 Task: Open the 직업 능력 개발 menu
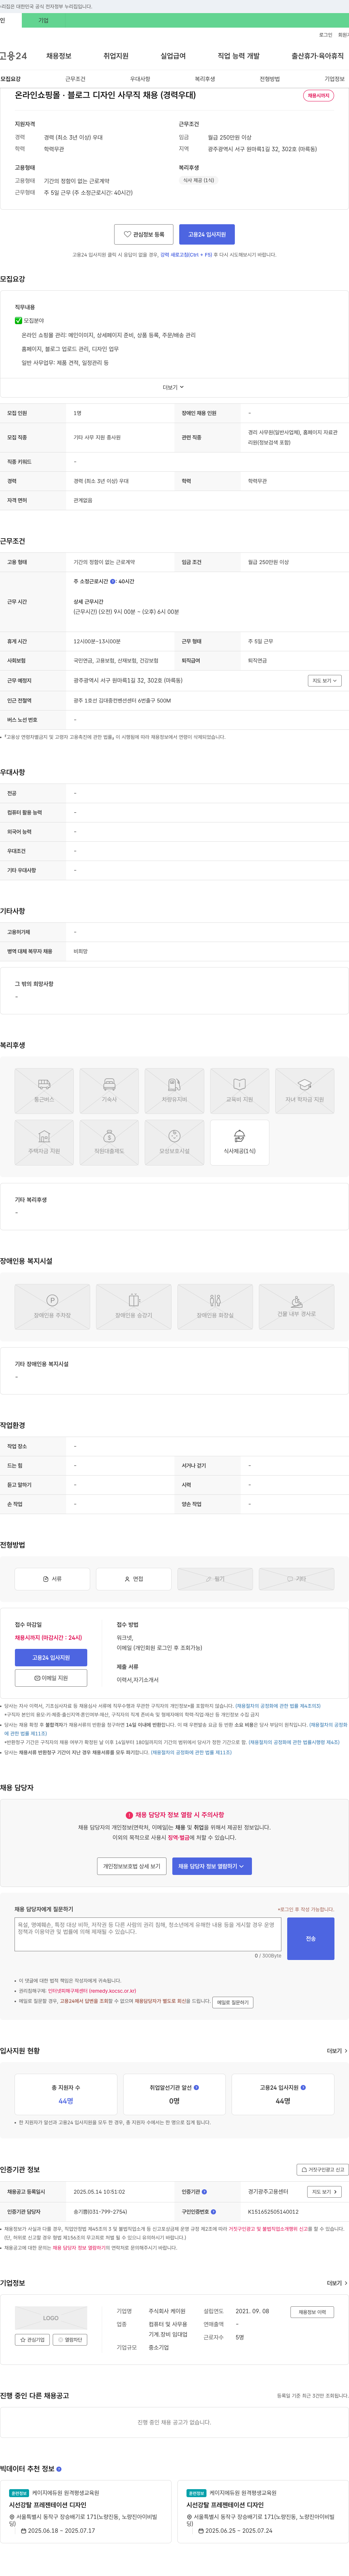pos(238,56)
